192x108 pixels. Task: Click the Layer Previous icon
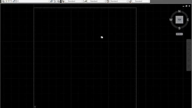coord(55,1)
